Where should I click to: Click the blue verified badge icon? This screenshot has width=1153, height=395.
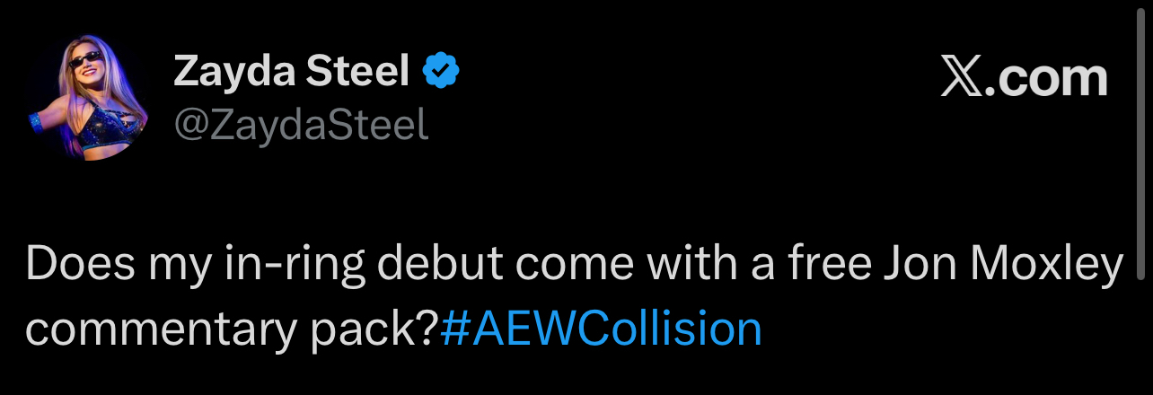(x=442, y=71)
